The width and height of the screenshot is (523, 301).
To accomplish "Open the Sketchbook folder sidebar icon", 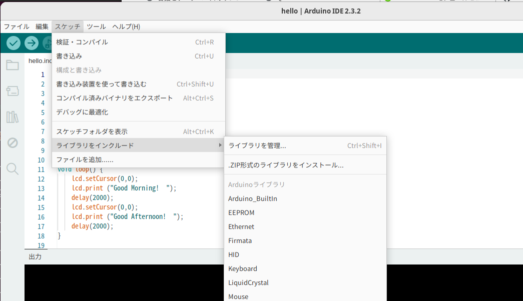I will [x=13, y=65].
